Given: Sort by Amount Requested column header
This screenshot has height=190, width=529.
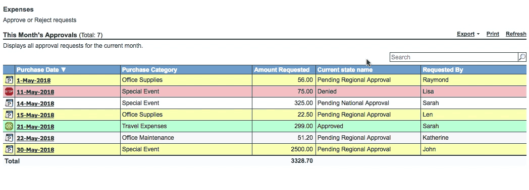Looking at the screenshot, I should [282, 70].
